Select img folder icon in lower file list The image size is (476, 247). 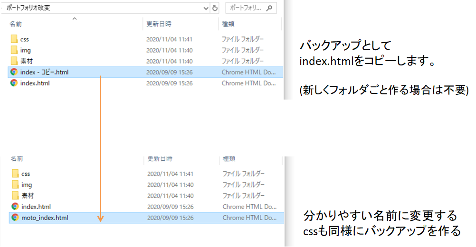click(15, 184)
